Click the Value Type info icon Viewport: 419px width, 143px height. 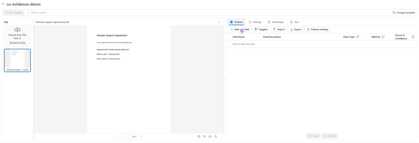(x=358, y=37)
